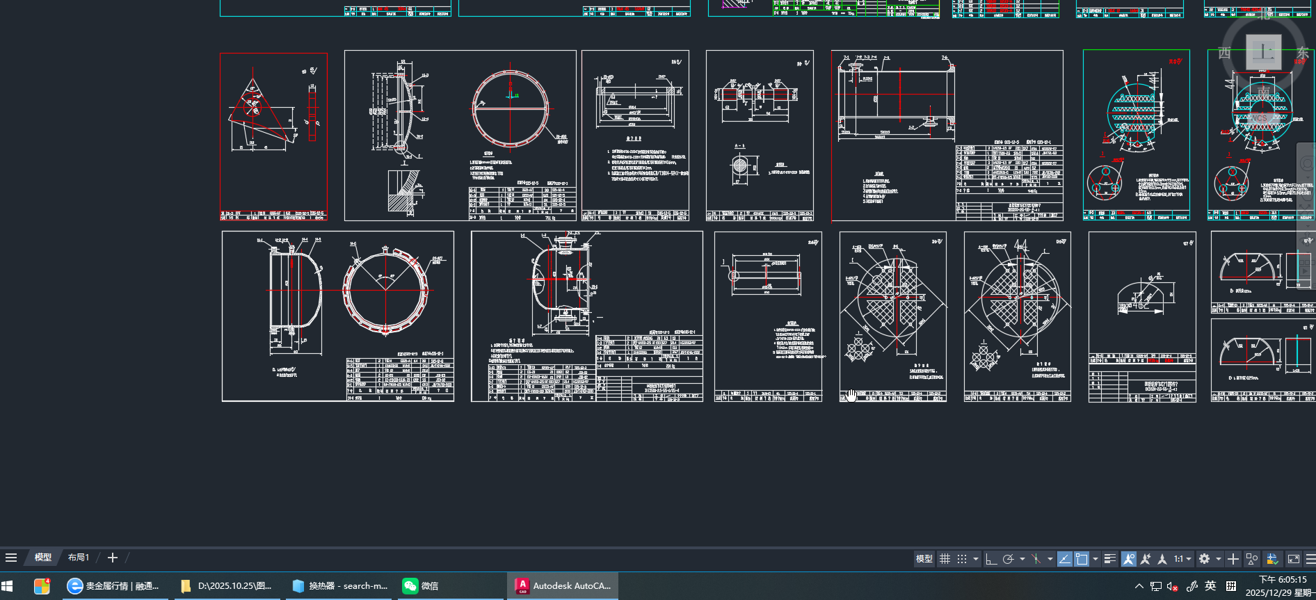Click the annotation scale icon beside 1:1

coord(1162,559)
